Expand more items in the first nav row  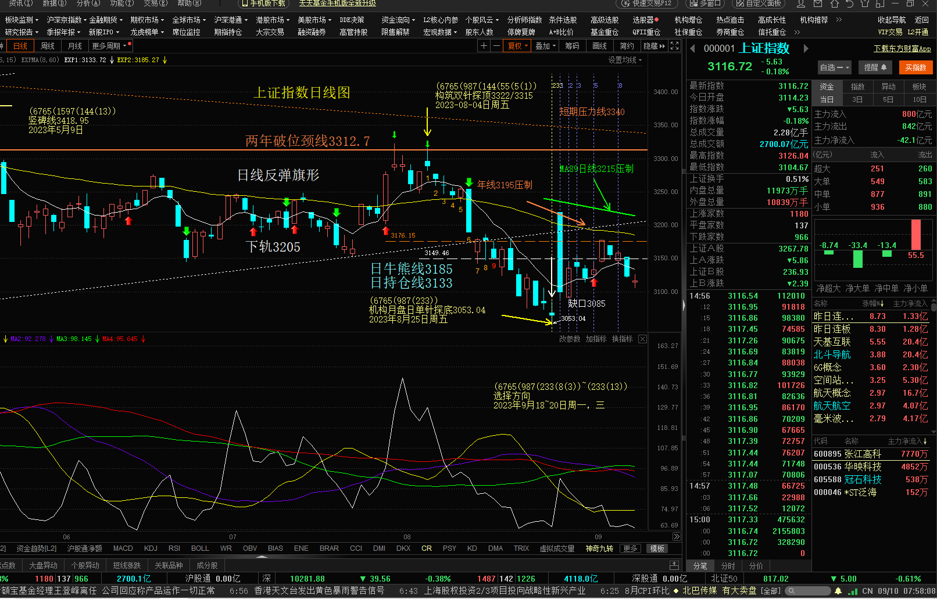click(839, 20)
